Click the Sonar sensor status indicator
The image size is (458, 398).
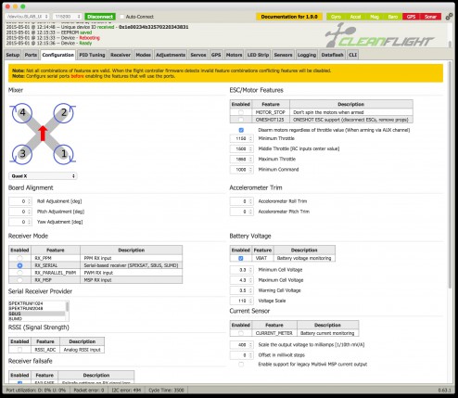(x=430, y=17)
